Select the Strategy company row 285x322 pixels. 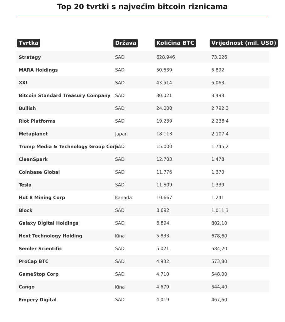click(142, 57)
